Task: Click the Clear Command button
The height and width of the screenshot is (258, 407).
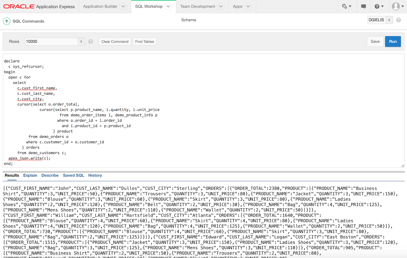Action: click(115, 42)
